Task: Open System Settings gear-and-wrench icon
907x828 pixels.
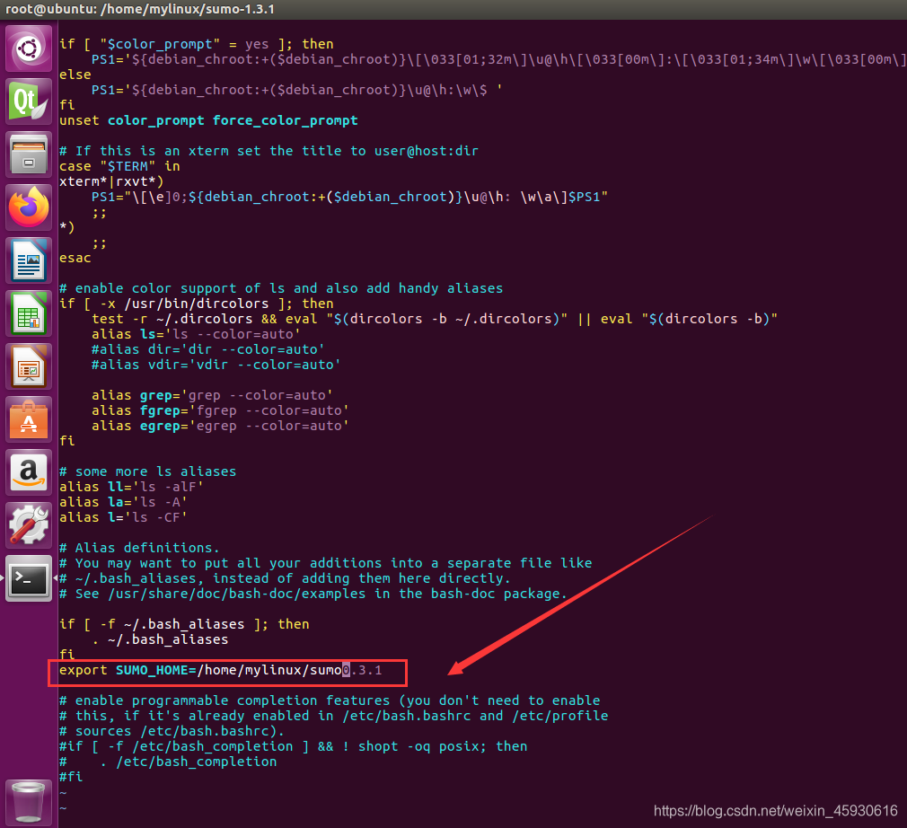Action: coord(29,525)
